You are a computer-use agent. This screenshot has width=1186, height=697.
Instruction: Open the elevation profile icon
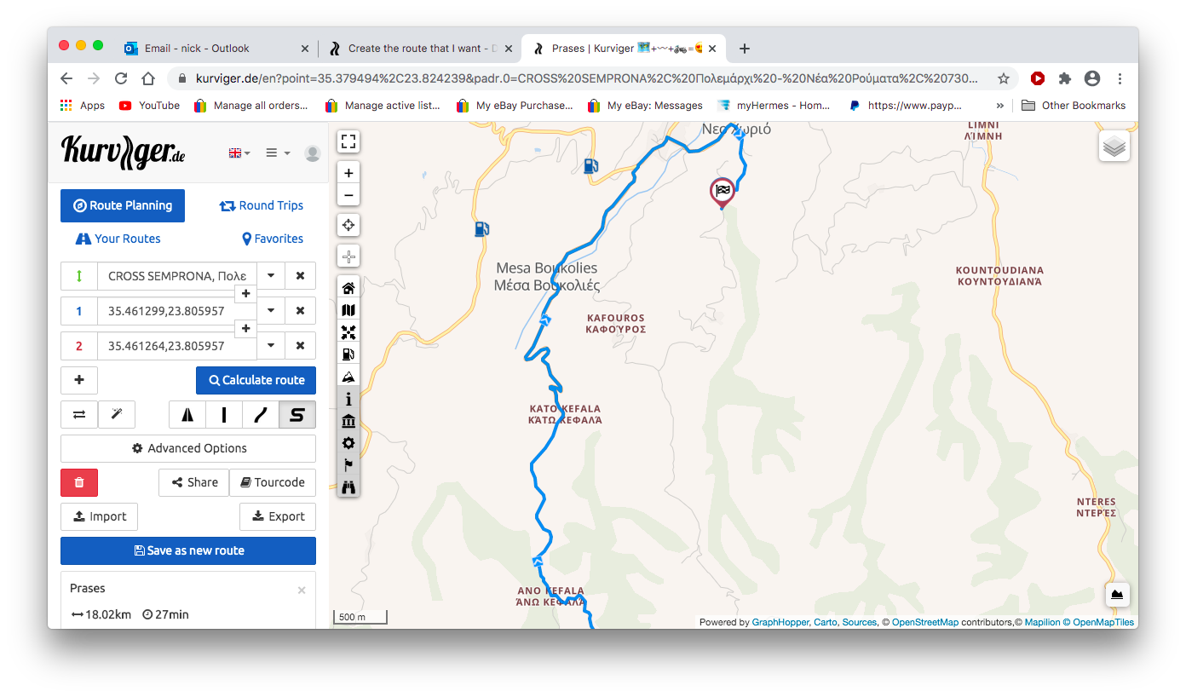click(x=1117, y=594)
